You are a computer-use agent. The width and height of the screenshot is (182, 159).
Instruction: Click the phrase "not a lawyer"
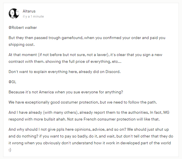[x=97, y=55]
